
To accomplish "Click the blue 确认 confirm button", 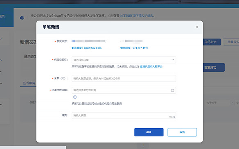I will (149, 132).
